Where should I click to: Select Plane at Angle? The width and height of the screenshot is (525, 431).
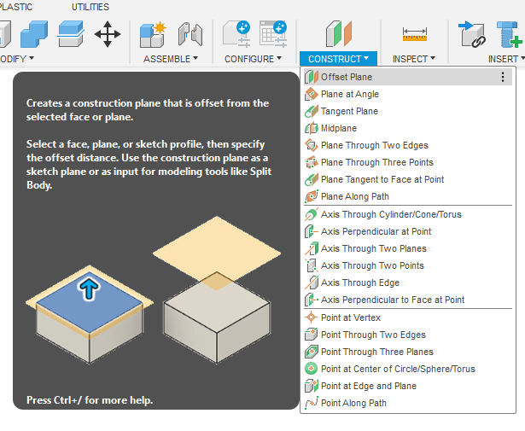349,94
